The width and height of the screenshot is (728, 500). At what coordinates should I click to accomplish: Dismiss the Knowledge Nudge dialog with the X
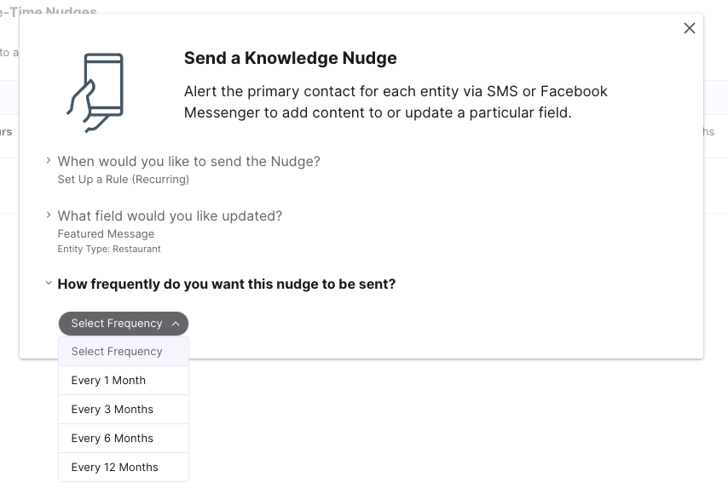pyautogui.click(x=690, y=28)
